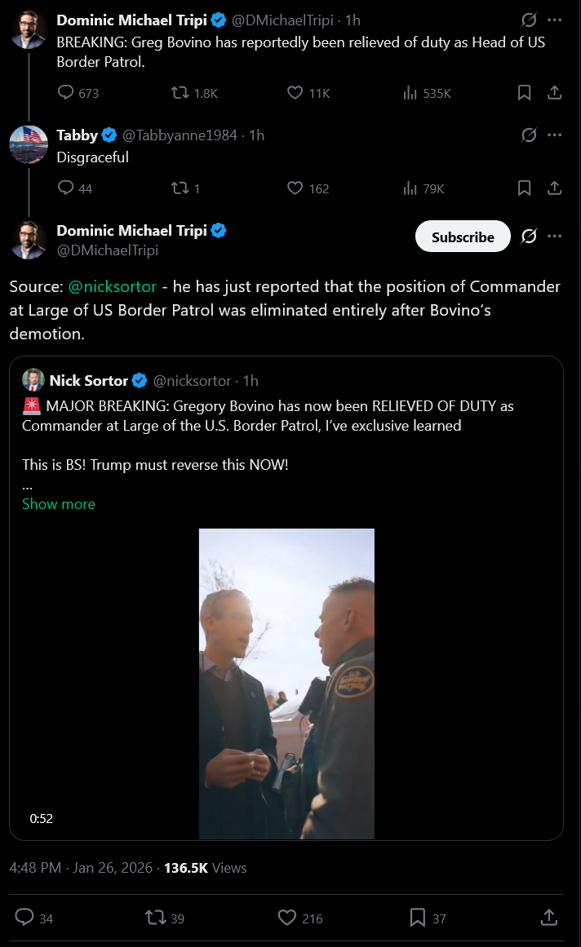Bookmark the top Dominic Michael Tripi tweet
581x947 pixels.
[x=525, y=93]
